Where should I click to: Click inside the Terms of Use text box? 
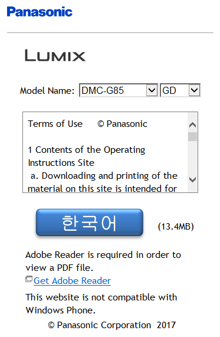(x=105, y=152)
